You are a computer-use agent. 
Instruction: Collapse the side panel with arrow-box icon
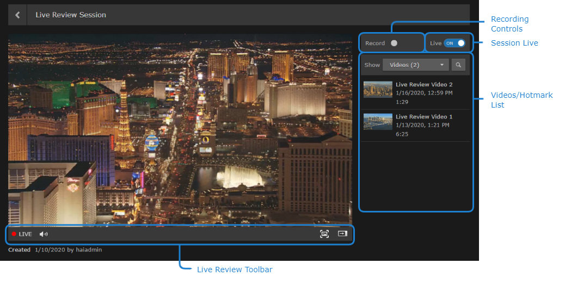point(342,234)
